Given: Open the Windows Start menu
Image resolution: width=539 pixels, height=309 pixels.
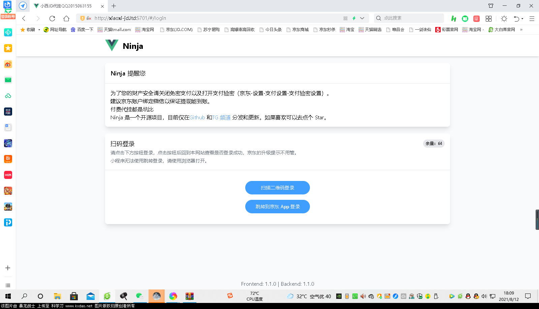Looking at the screenshot, I should point(8,296).
